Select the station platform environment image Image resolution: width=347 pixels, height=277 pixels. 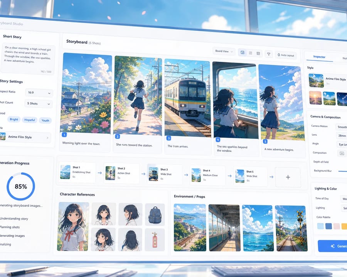(x=224, y=228)
